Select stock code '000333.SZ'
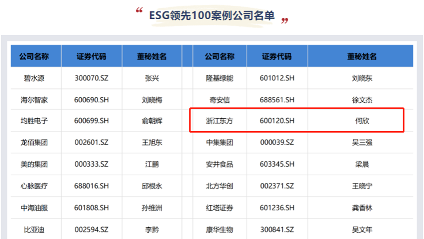424x239 pixels. pos(91,164)
